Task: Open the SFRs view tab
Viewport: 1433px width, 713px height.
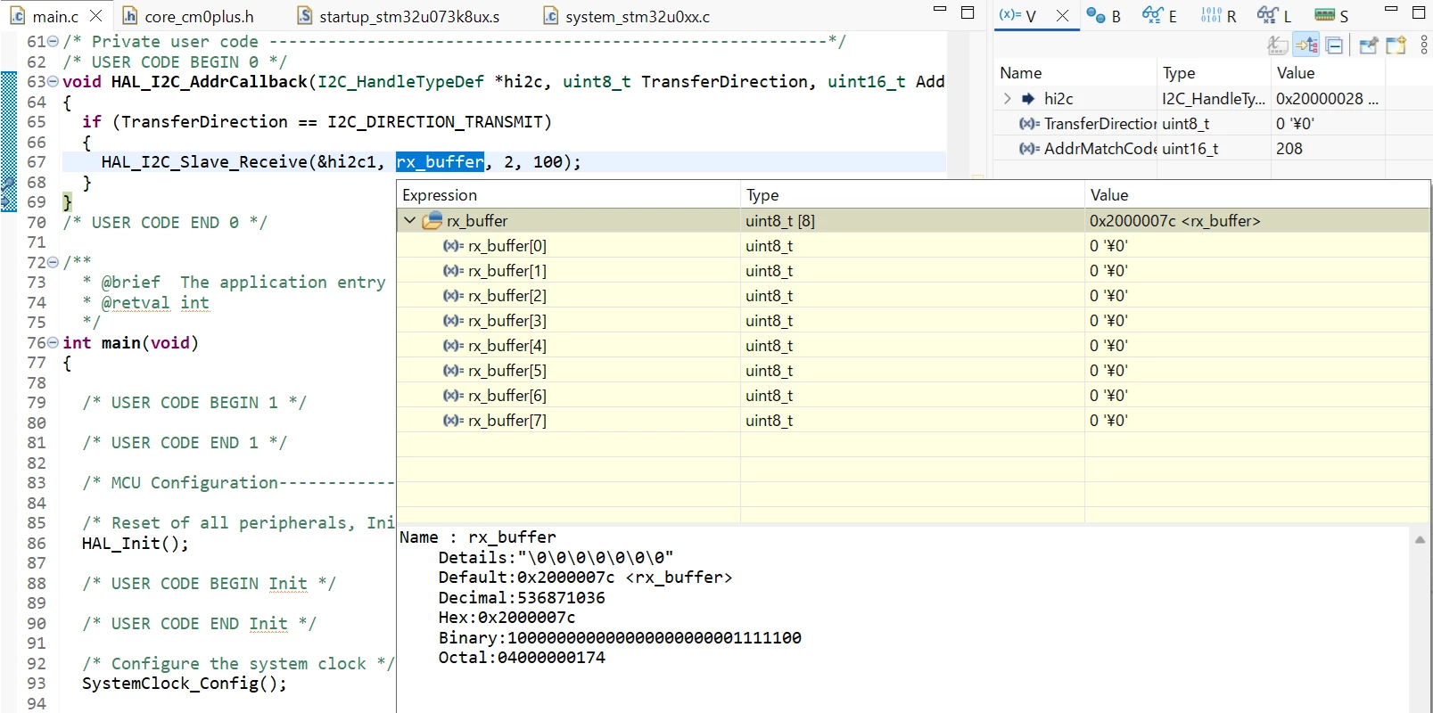Action: pyautogui.click(x=1331, y=16)
